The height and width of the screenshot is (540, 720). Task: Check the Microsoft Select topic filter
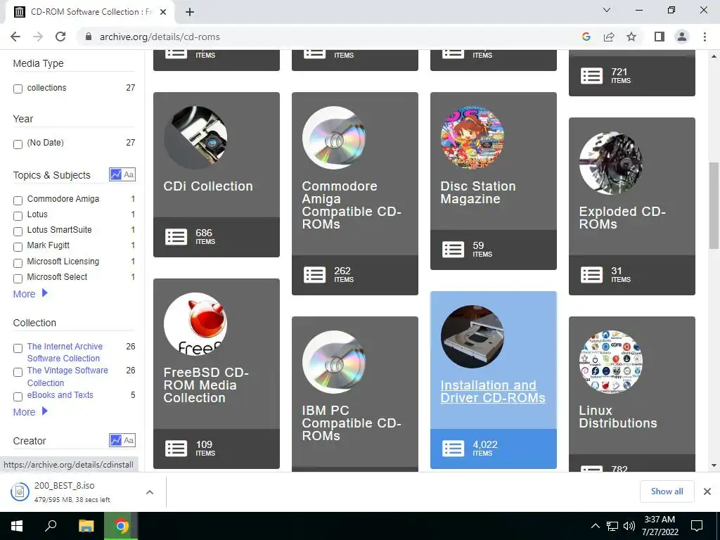[x=18, y=278]
